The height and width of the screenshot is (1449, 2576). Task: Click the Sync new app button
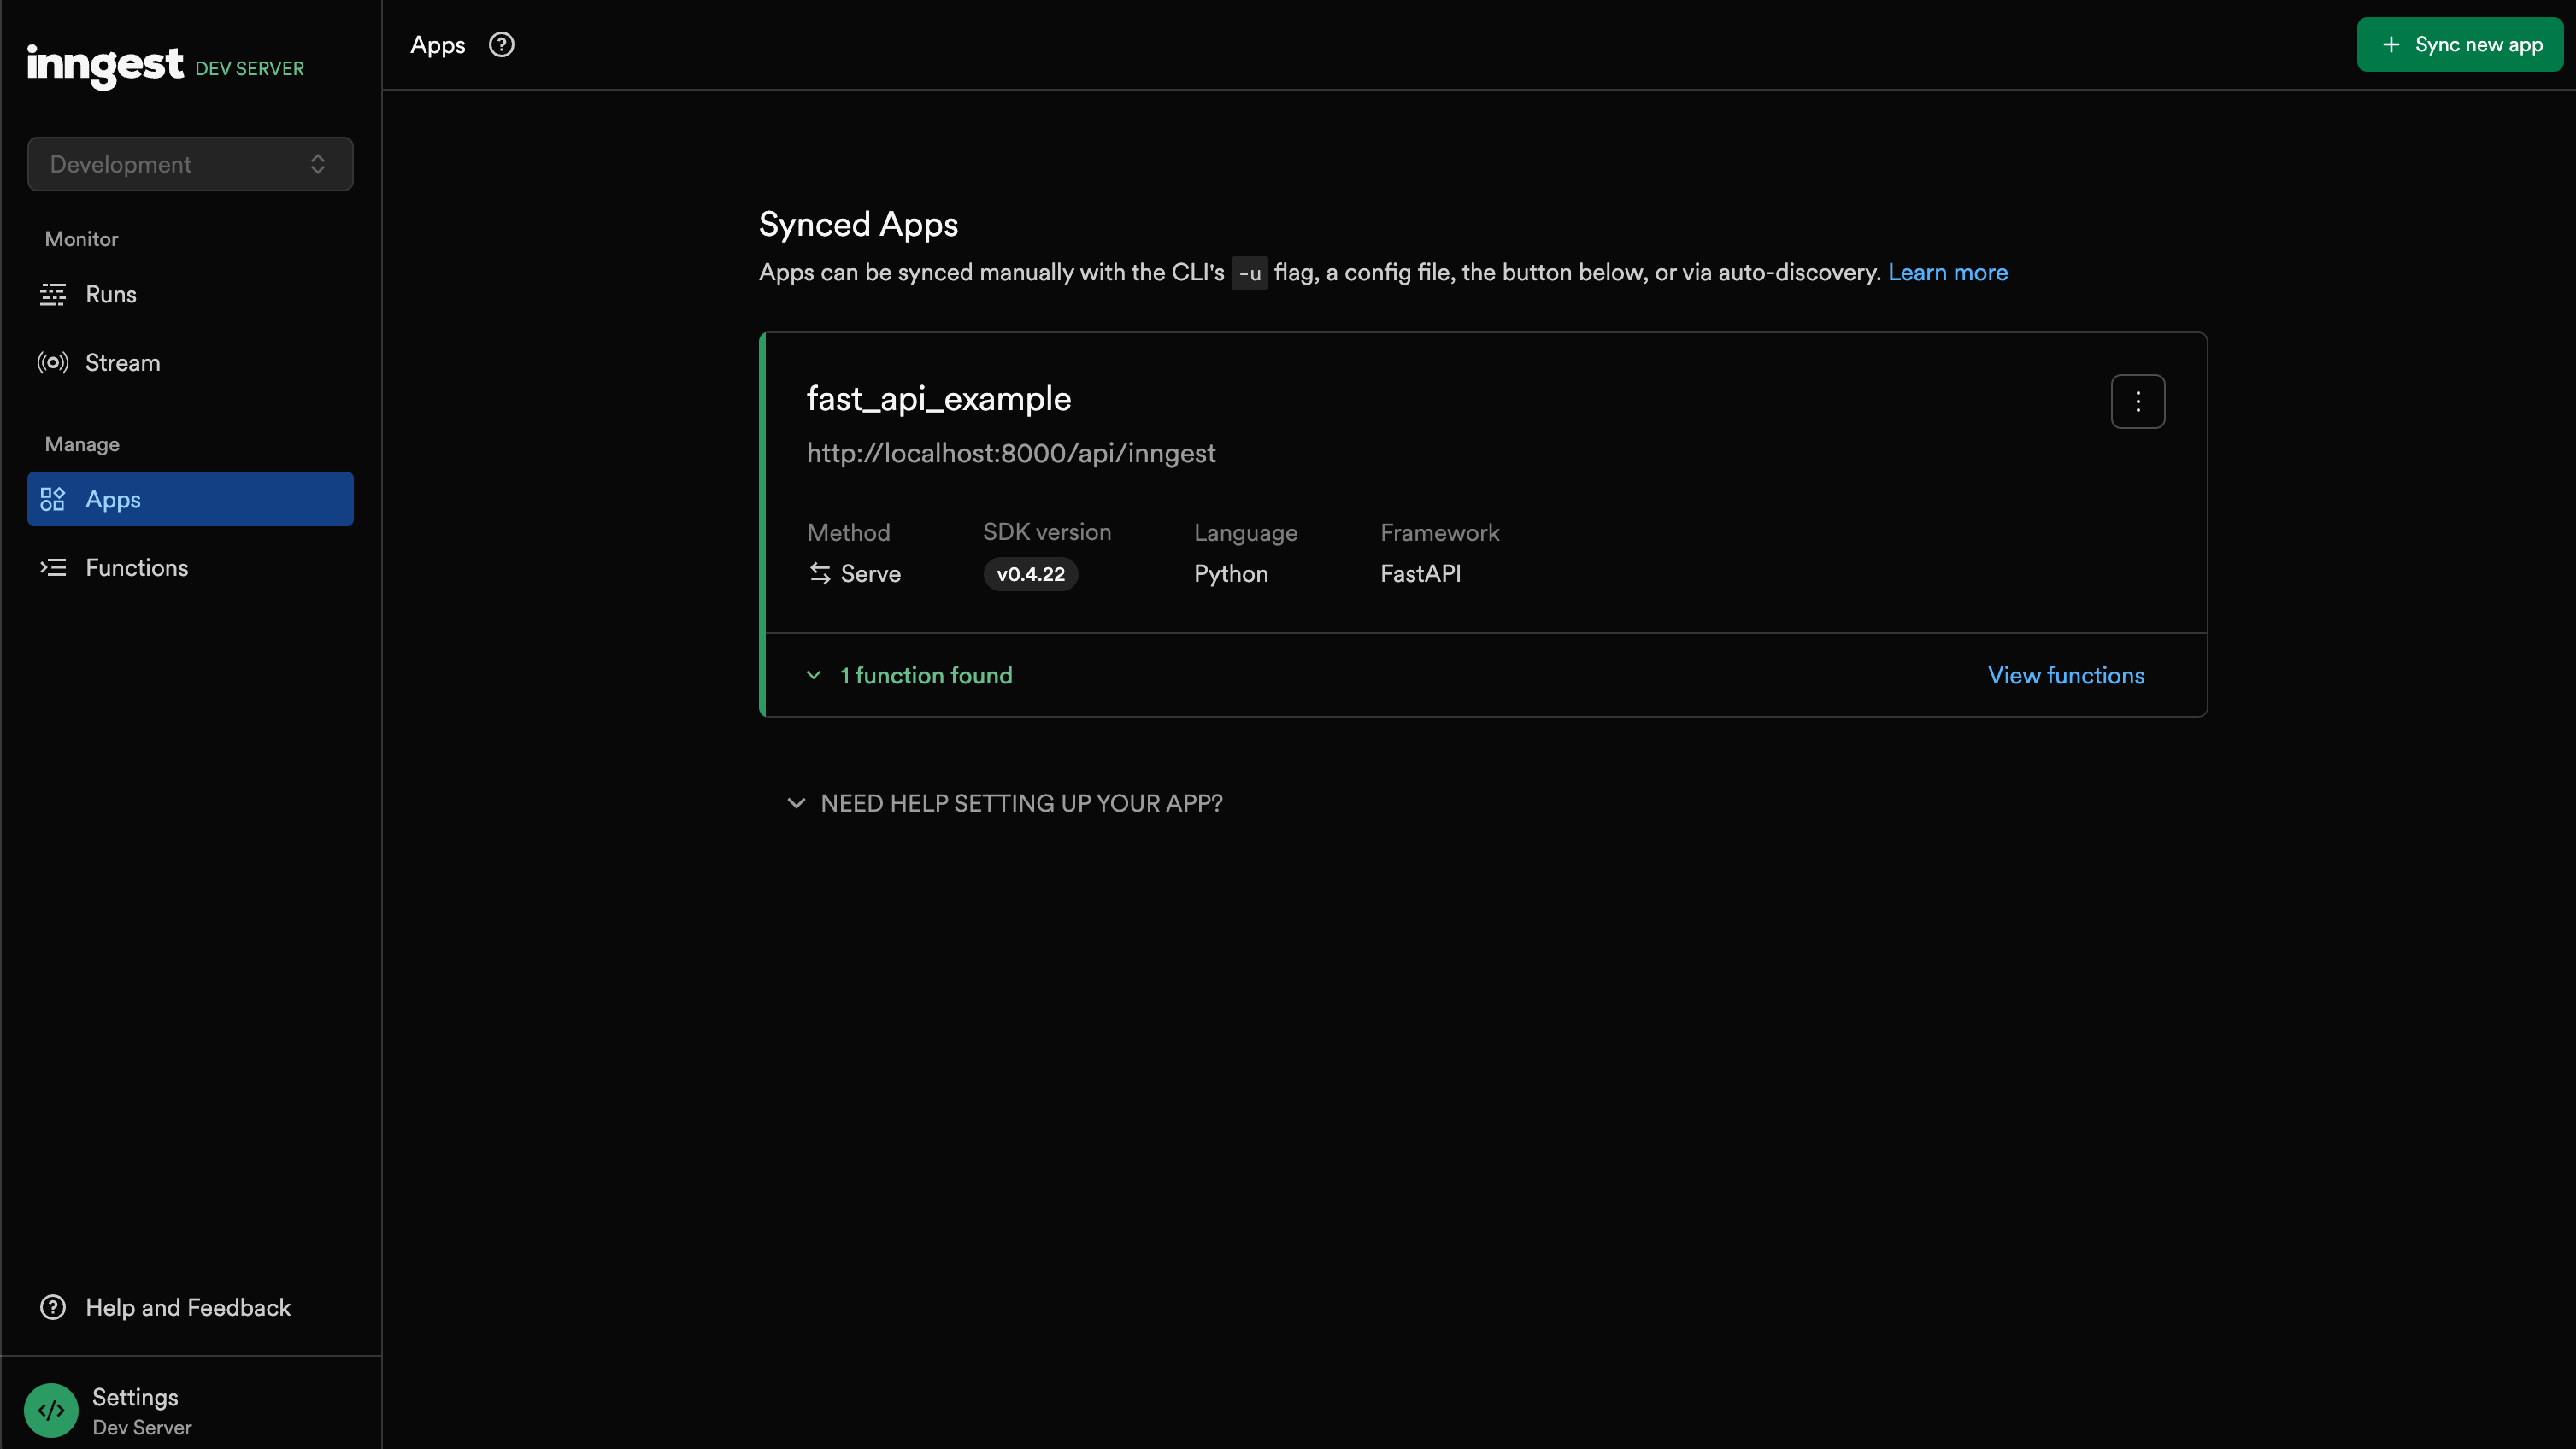pos(2459,45)
